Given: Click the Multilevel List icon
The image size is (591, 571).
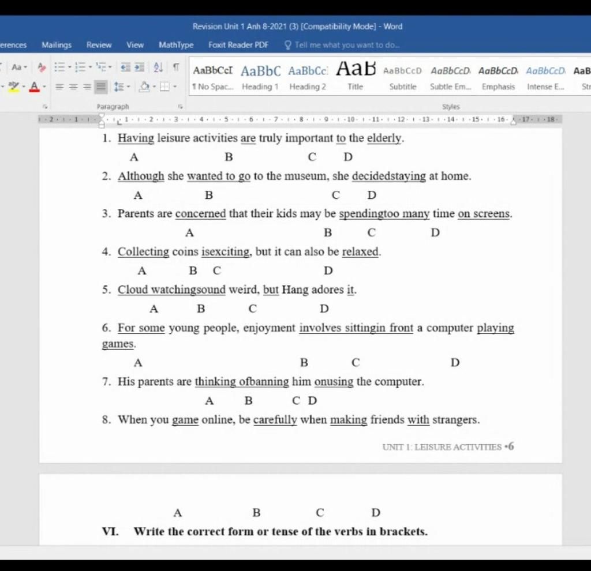Looking at the screenshot, I should [x=100, y=67].
